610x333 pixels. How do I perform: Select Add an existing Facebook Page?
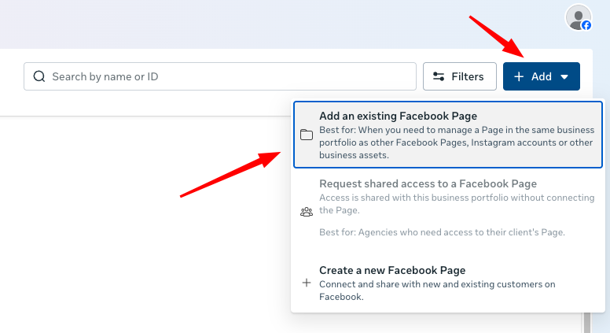[x=448, y=135]
